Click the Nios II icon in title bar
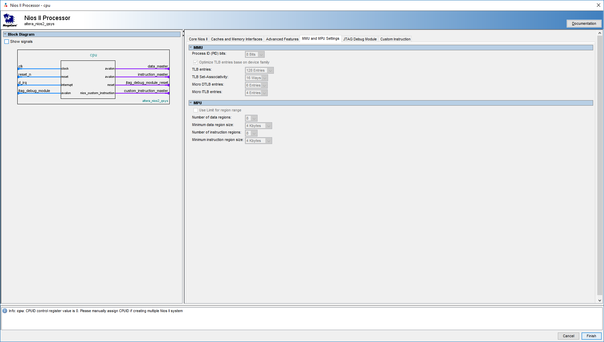 coord(5,5)
